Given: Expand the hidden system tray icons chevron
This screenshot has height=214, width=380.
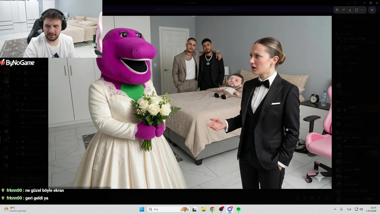Looking at the screenshot, I should coord(335,209).
